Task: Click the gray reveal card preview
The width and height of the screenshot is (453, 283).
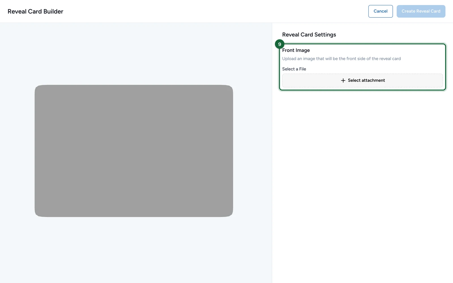Action: click(x=134, y=151)
